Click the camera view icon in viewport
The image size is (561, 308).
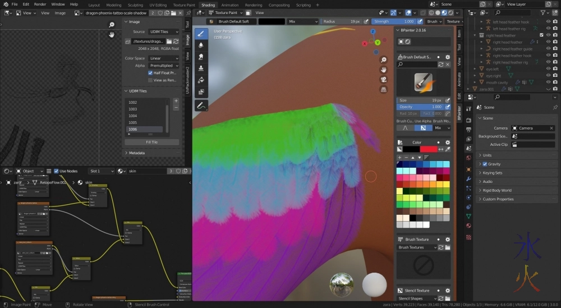(x=384, y=79)
